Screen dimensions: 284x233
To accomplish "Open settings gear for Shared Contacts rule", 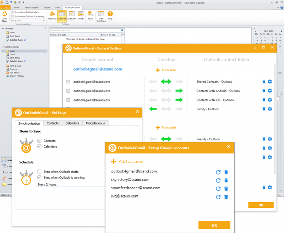I will (x=270, y=82).
